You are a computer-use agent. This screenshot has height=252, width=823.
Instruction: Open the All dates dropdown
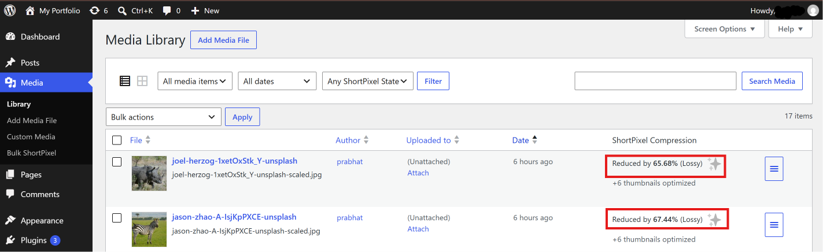point(277,81)
